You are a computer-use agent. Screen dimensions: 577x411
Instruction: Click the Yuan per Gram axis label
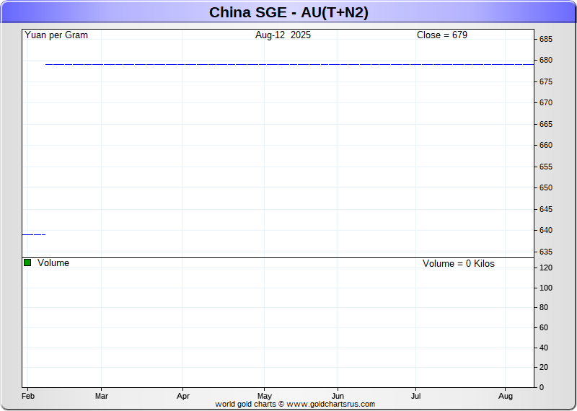[56, 35]
